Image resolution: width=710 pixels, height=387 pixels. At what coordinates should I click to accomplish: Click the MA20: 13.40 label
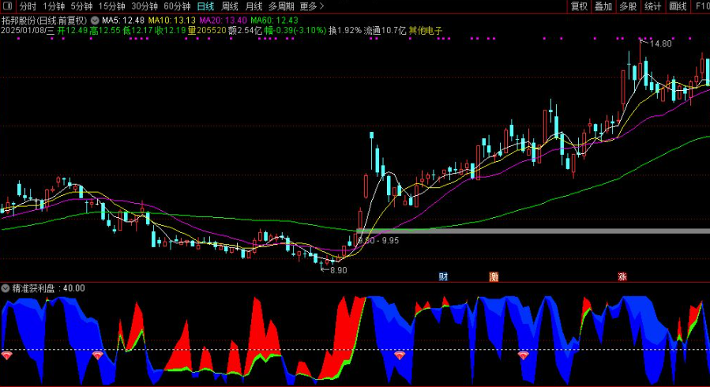[x=224, y=21]
